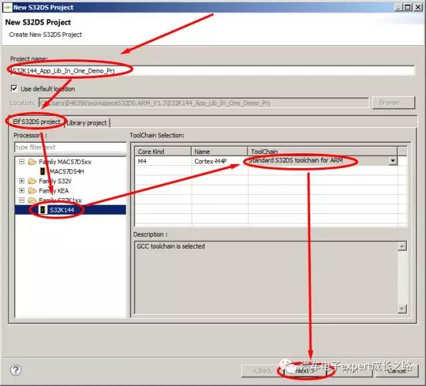This screenshot has height=386, width=426.
Task: Open the ToolChain dropdown arrow
Action: click(x=393, y=161)
